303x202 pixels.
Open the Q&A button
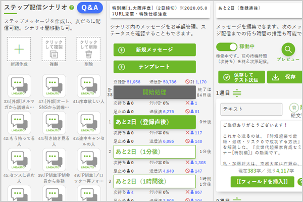pyautogui.click(x=89, y=8)
